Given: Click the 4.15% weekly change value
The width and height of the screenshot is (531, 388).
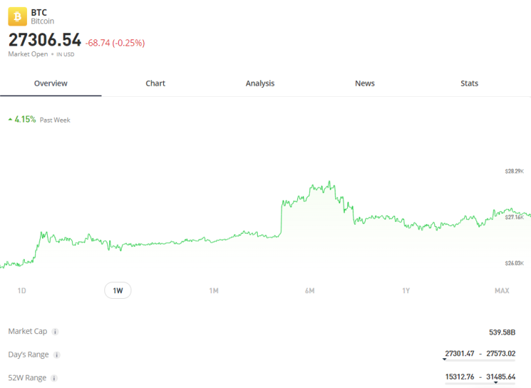Looking at the screenshot, I should [25, 119].
